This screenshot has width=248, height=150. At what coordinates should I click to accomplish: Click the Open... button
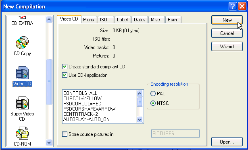point(227,142)
